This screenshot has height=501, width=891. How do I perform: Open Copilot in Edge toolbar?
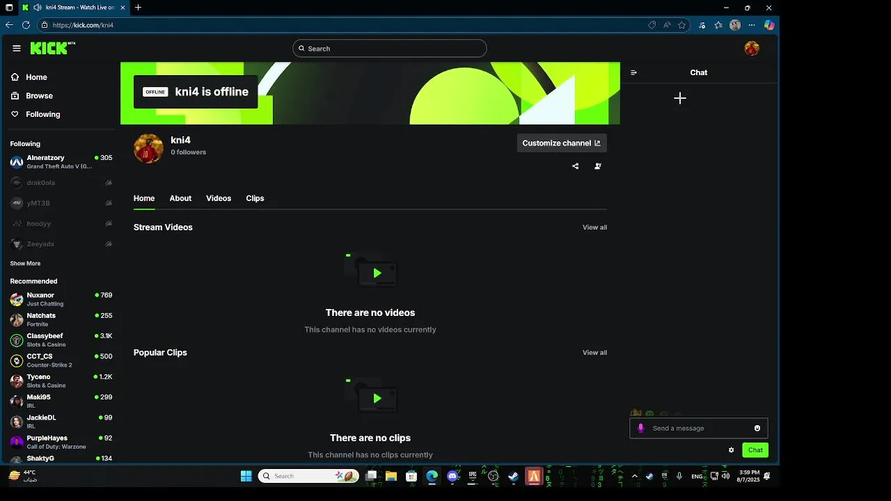tap(769, 25)
